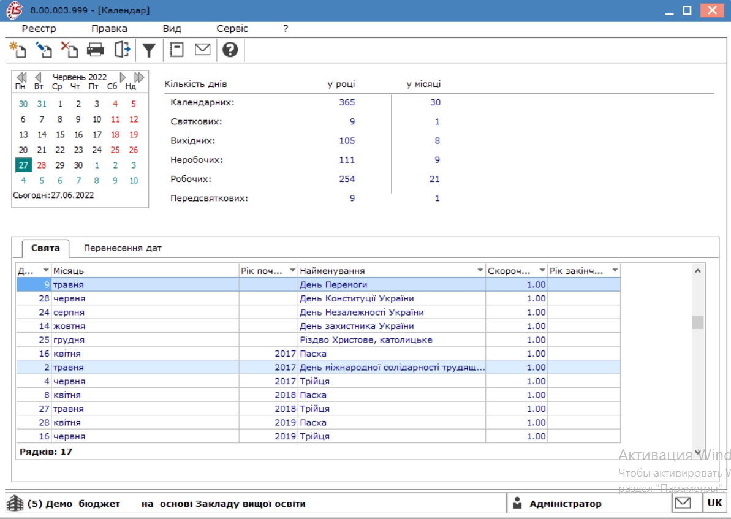Click the table vertical scrollbar thumb
Screen dimensions: 731x519
tap(697, 322)
